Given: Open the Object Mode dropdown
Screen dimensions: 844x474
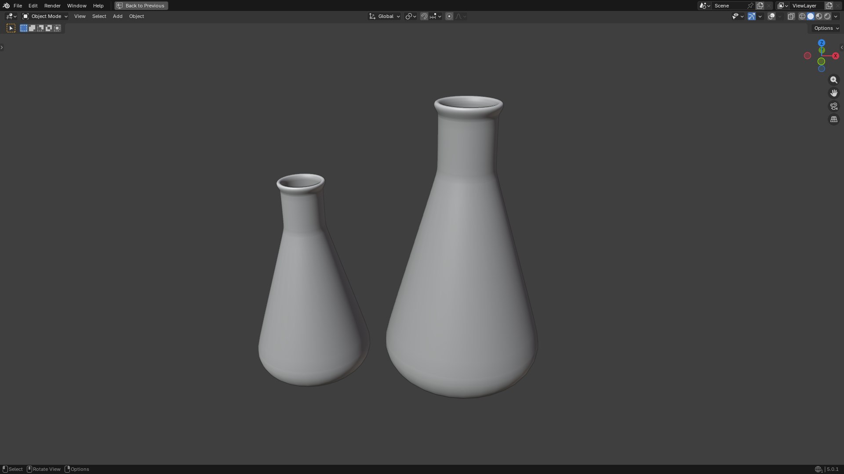Looking at the screenshot, I should [x=45, y=16].
